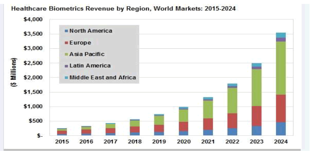This screenshot has height=153, width=311.
Task: Click the green Asia Pacific segment of 2024 bar
Action: [281, 68]
